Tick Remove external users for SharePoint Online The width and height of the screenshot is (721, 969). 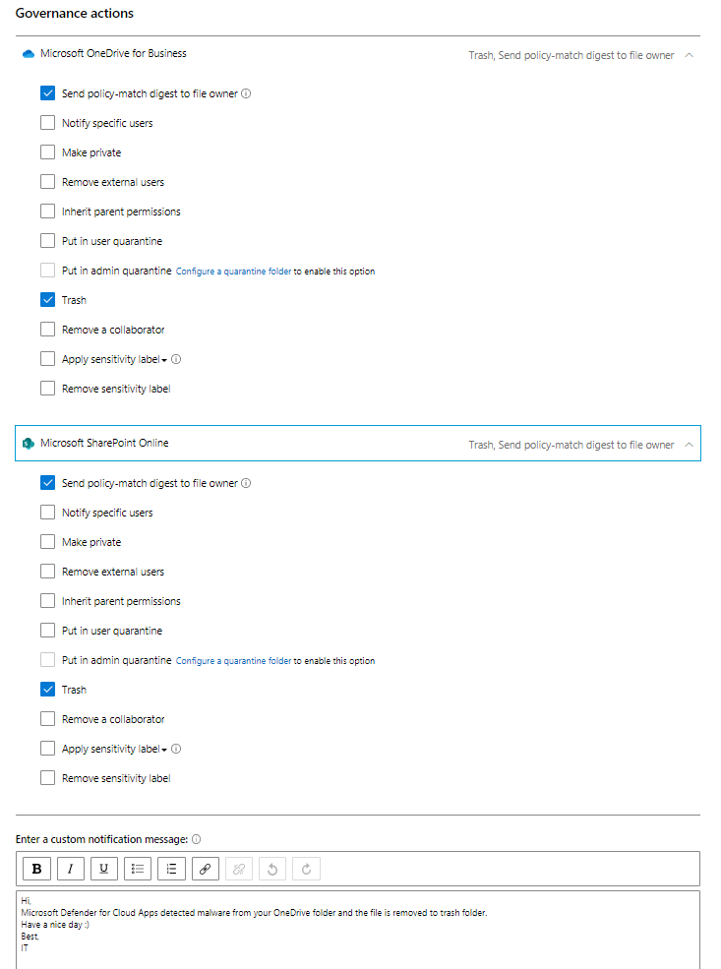[x=48, y=572]
